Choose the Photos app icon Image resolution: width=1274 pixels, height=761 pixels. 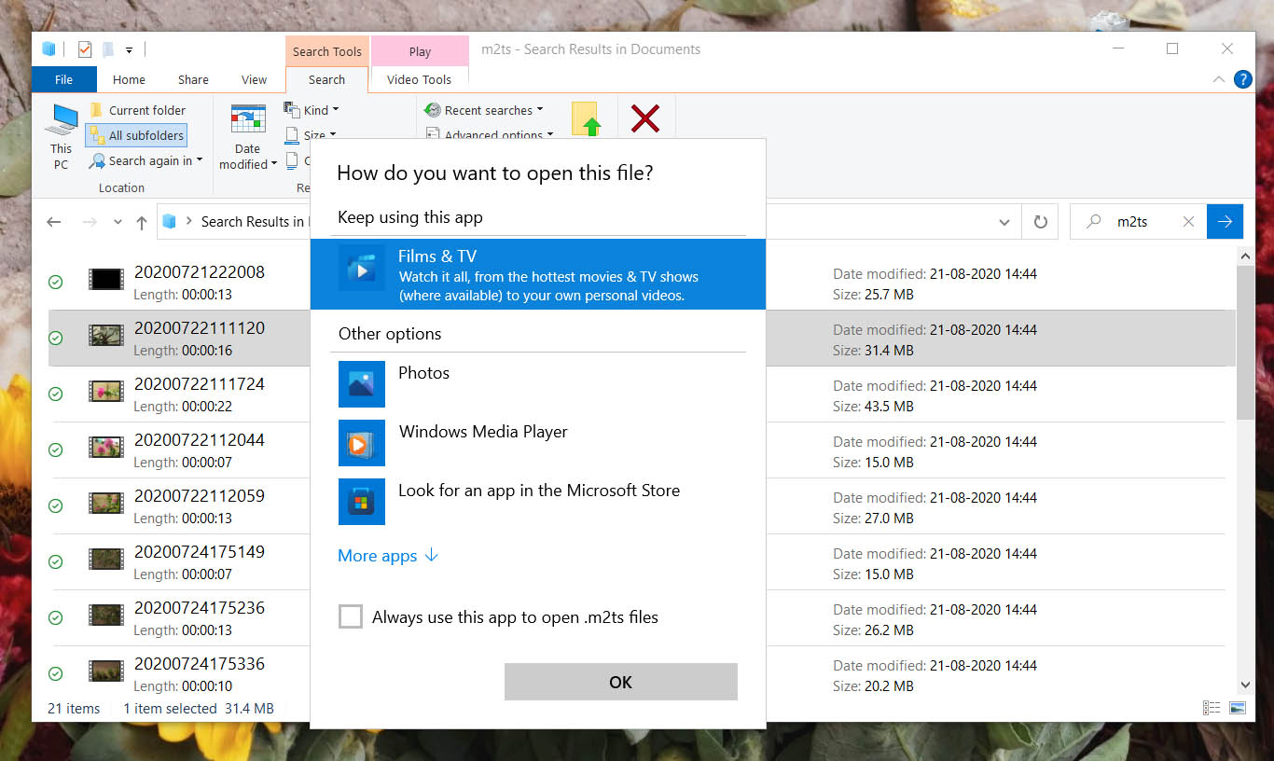tap(362, 384)
